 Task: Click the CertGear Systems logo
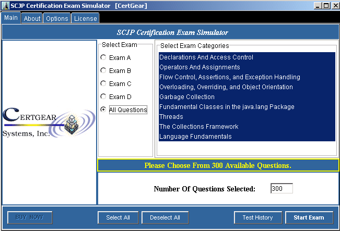49,123
